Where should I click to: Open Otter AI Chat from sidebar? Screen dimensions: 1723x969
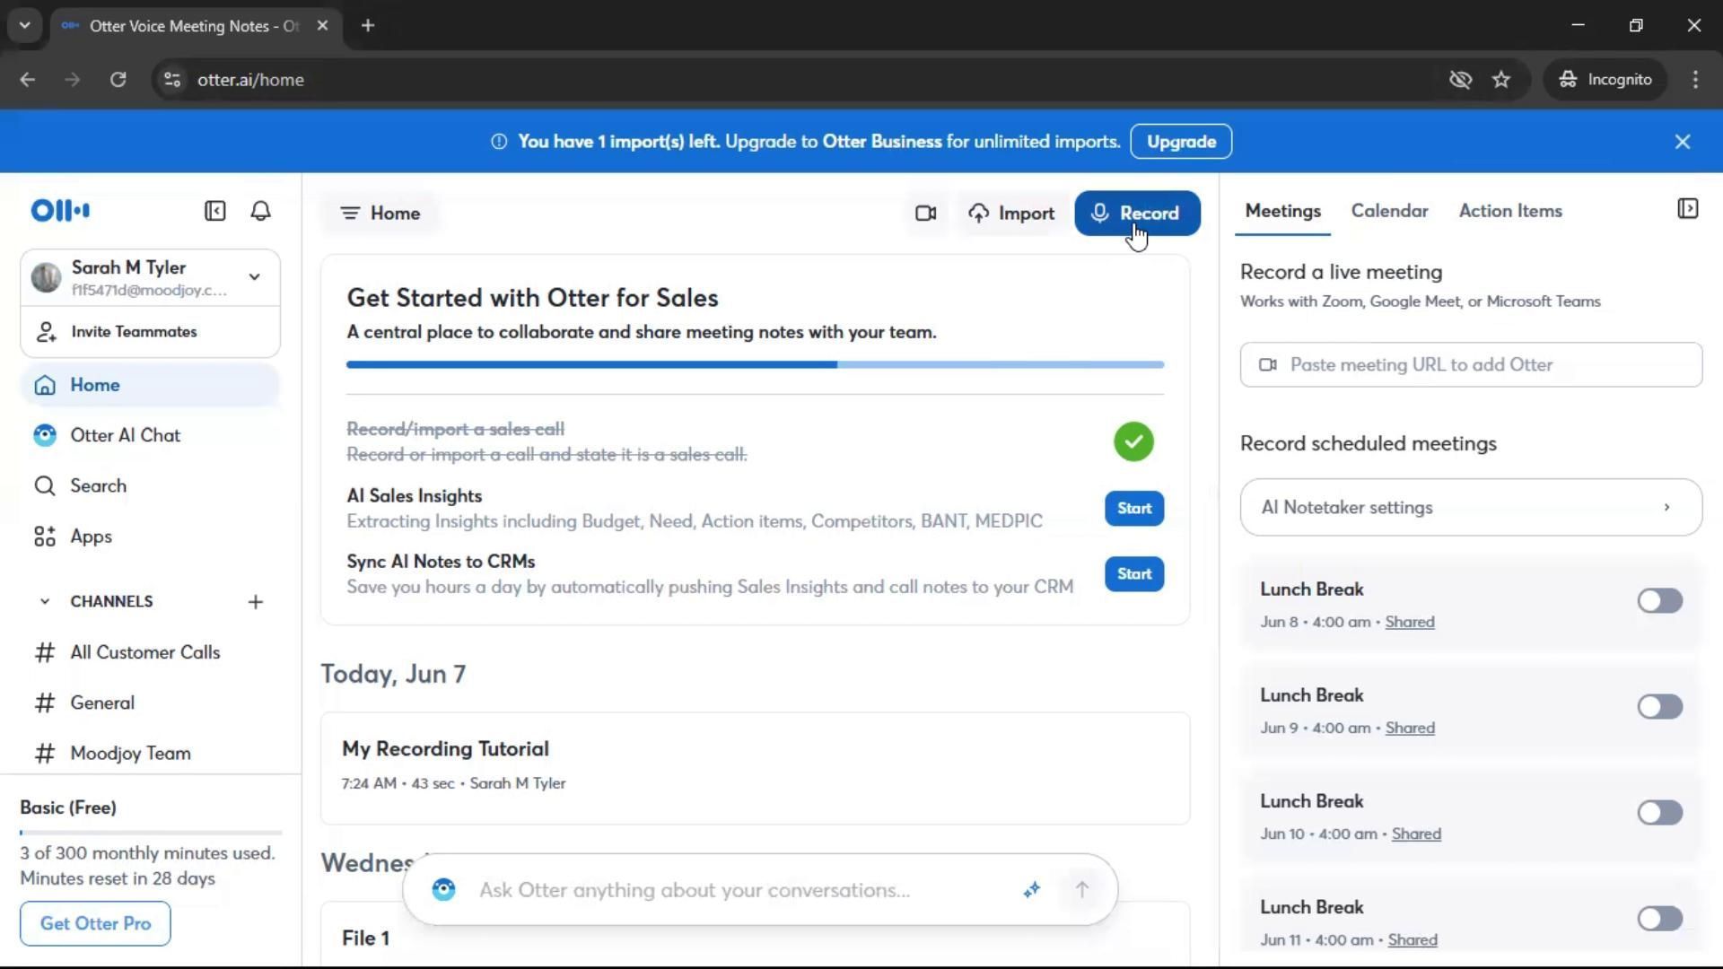point(125,435)
